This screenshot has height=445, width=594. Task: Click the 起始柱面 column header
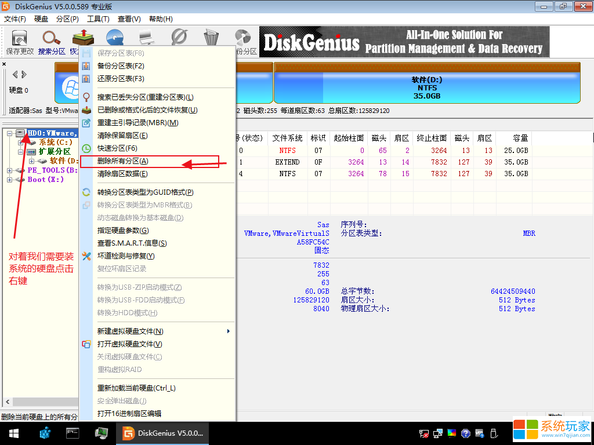[349, 138]
